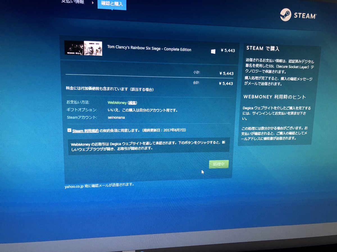Click the Windows platform icon beside price
337x252 pixels.
[213, 52]
